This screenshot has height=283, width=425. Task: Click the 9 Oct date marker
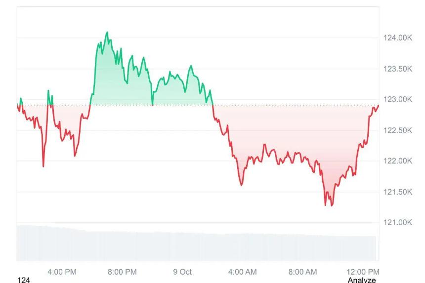point(182,272)
